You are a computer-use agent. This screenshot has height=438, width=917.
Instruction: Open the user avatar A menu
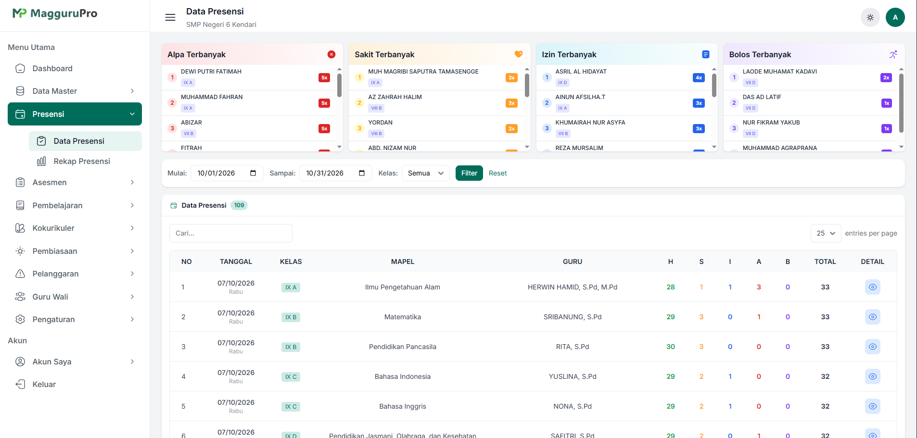[x=895, y=17]
